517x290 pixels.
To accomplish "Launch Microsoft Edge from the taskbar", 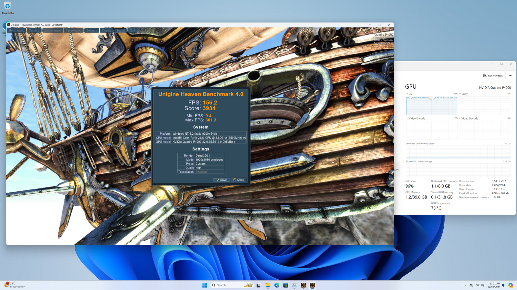I will [x=277, y=285].
